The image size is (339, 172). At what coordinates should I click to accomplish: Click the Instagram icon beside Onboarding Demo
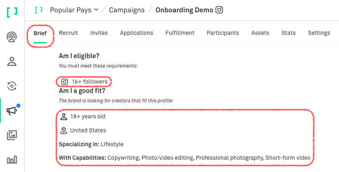219,10
